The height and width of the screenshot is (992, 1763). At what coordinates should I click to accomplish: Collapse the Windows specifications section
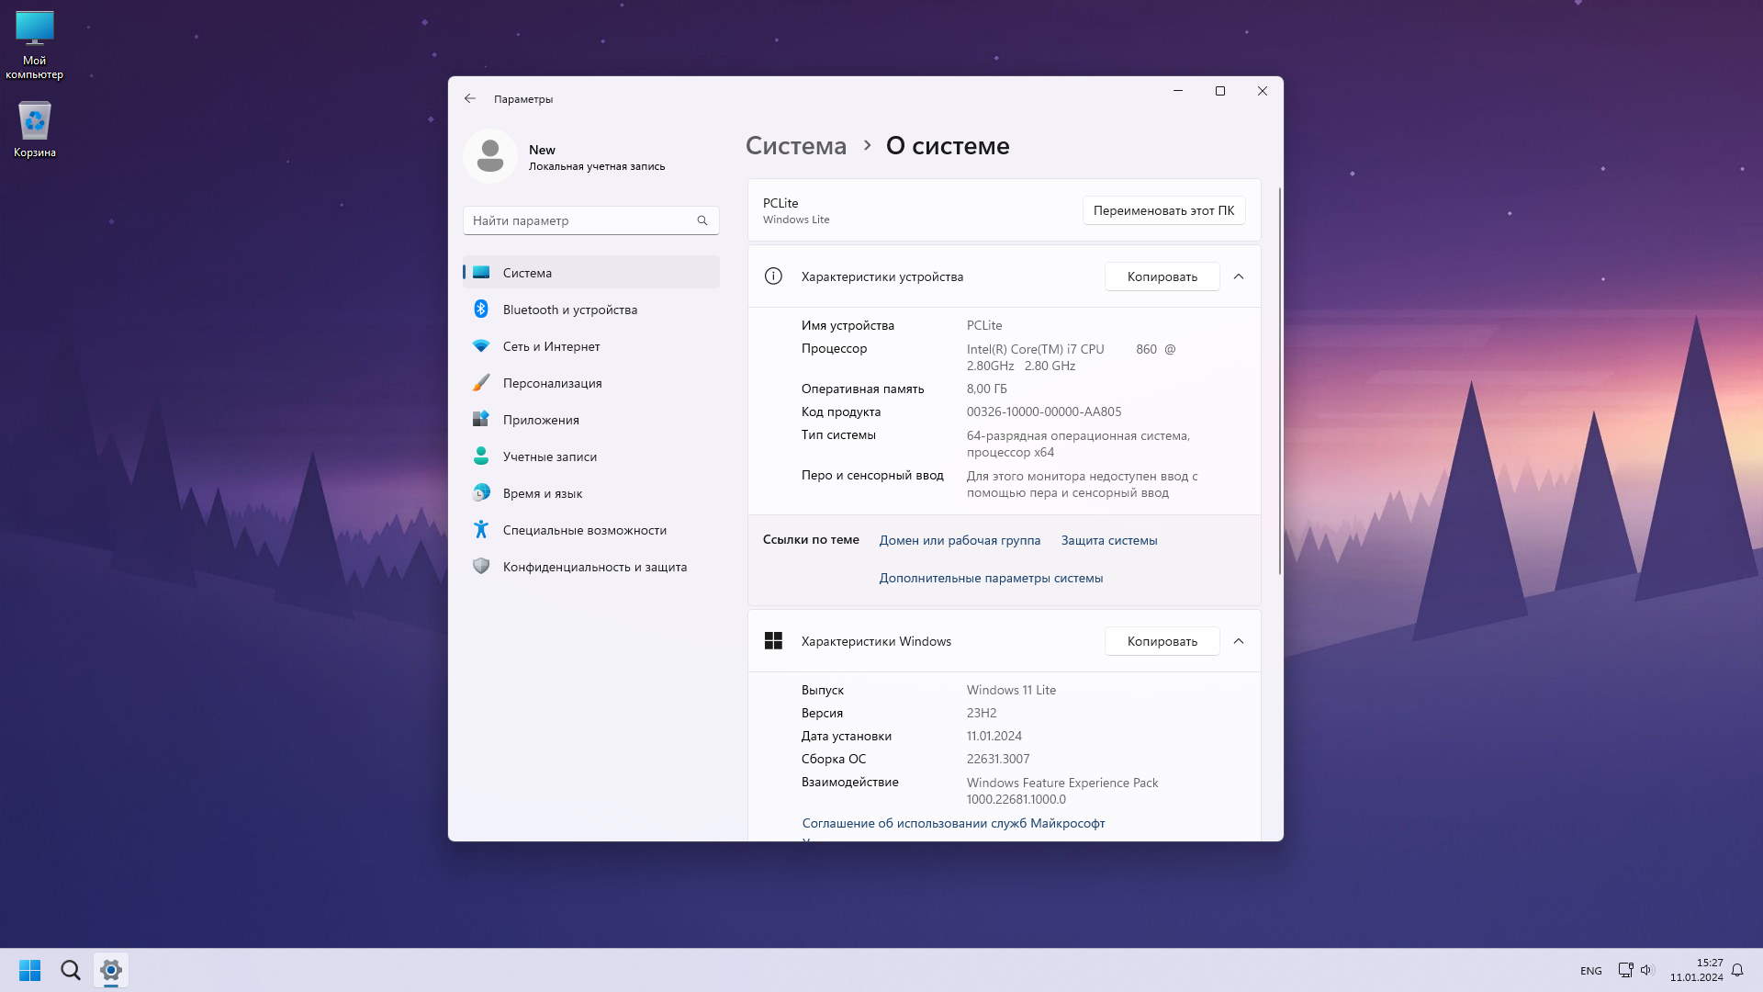(x=1238, y=641)
